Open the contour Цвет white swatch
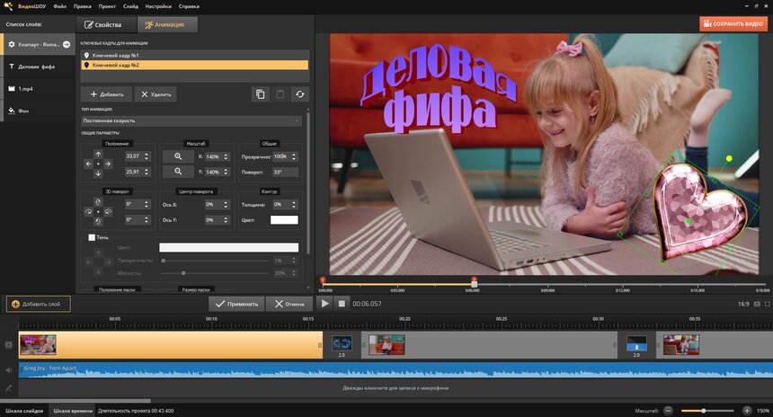773x417 pixels. tap(284, 220)
